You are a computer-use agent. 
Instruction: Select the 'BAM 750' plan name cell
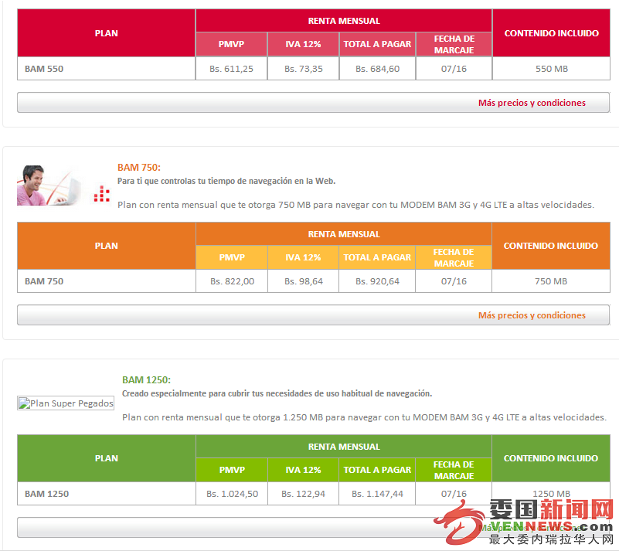[106, 281]
